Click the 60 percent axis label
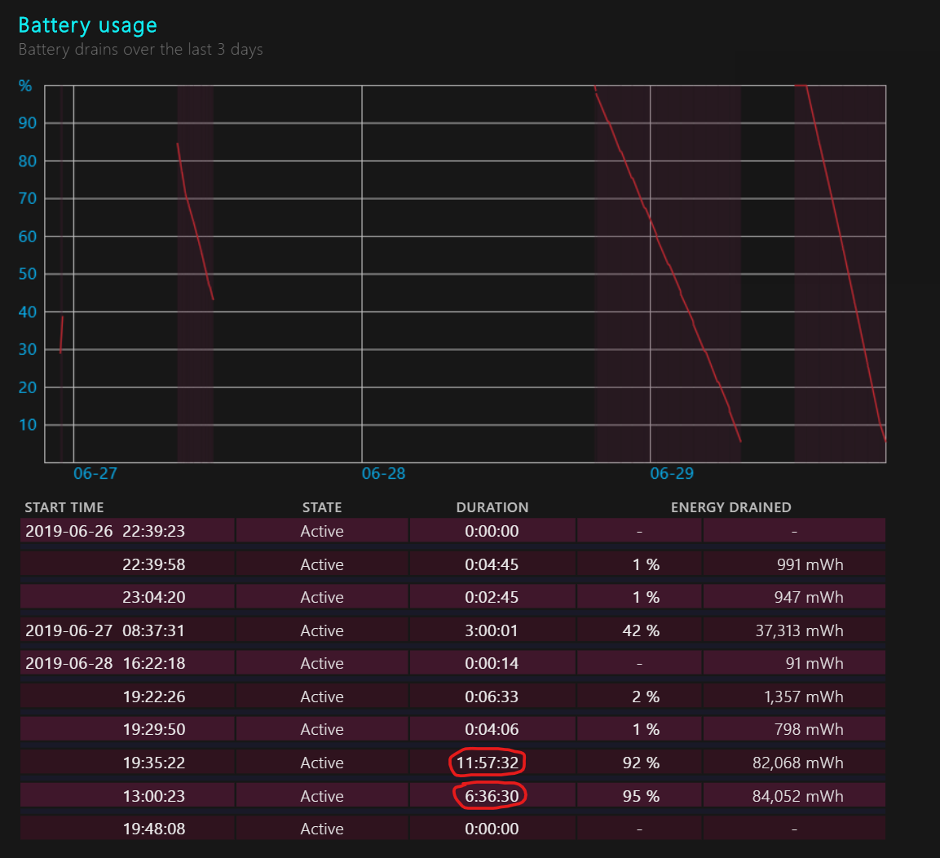The image size is (940, 858). 28,237
